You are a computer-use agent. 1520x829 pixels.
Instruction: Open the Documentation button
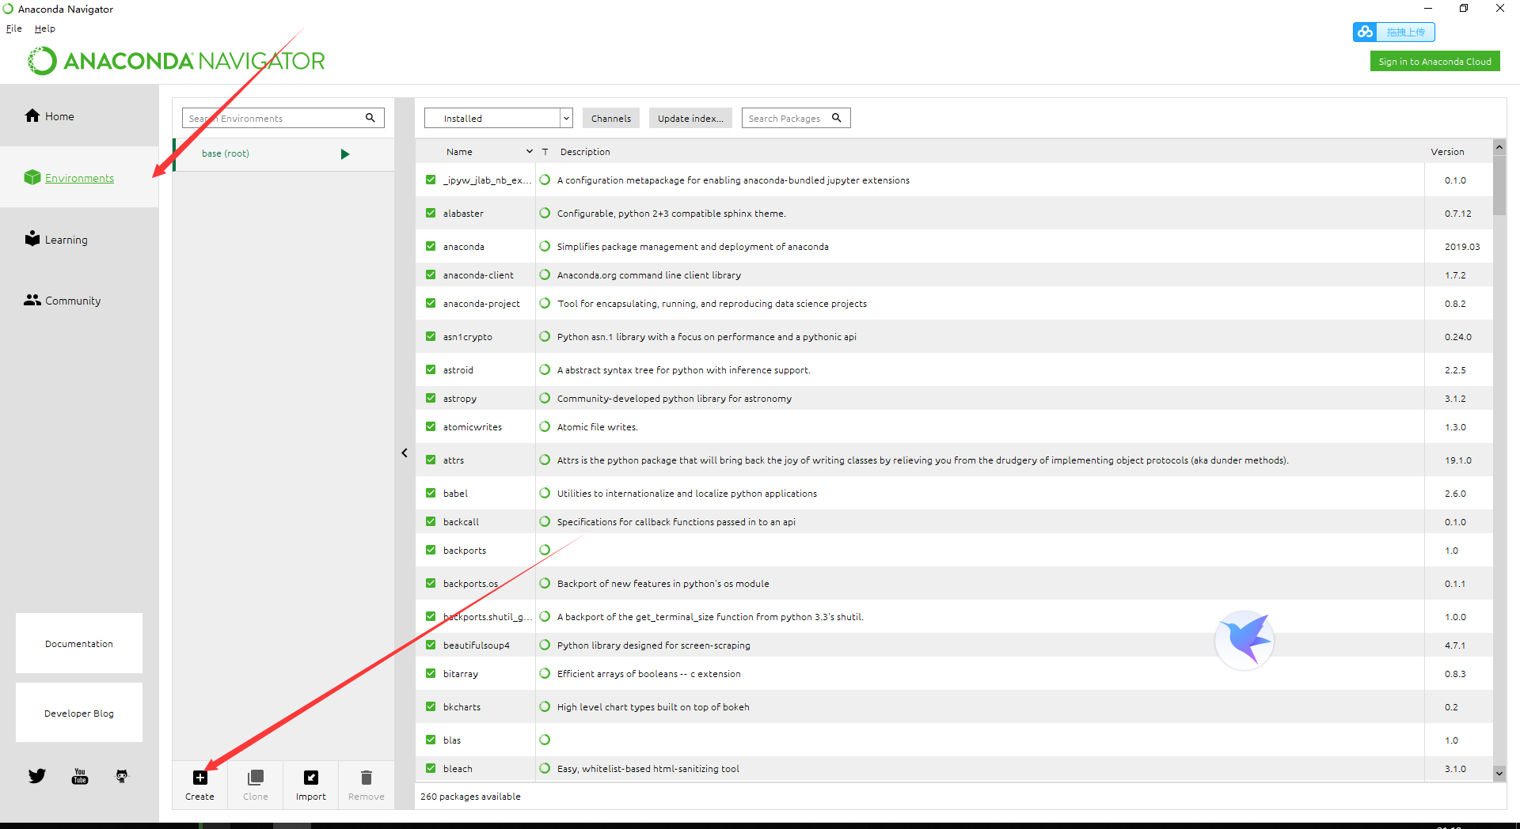click(79, 643)
